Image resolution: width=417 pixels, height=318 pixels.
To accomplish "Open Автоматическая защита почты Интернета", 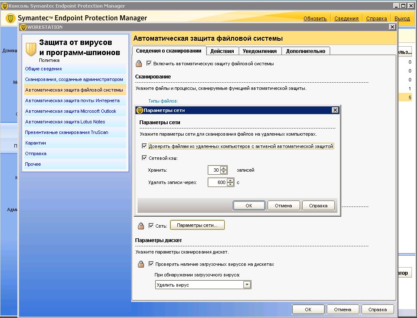I will tap(75, 100).
